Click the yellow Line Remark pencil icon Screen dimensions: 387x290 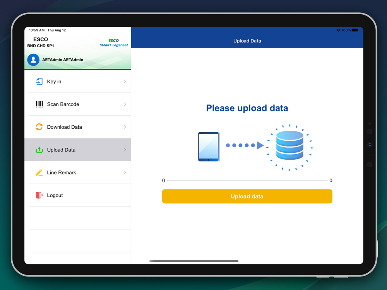(39, 172)
